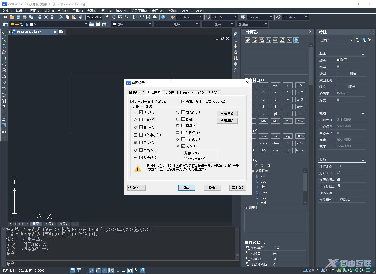
Task: Open the 修改(M) menu
Action: 122,11
